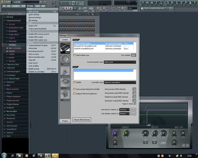Open the Tools menu in menu bar
198x158 pixels.
click(37, 6)
